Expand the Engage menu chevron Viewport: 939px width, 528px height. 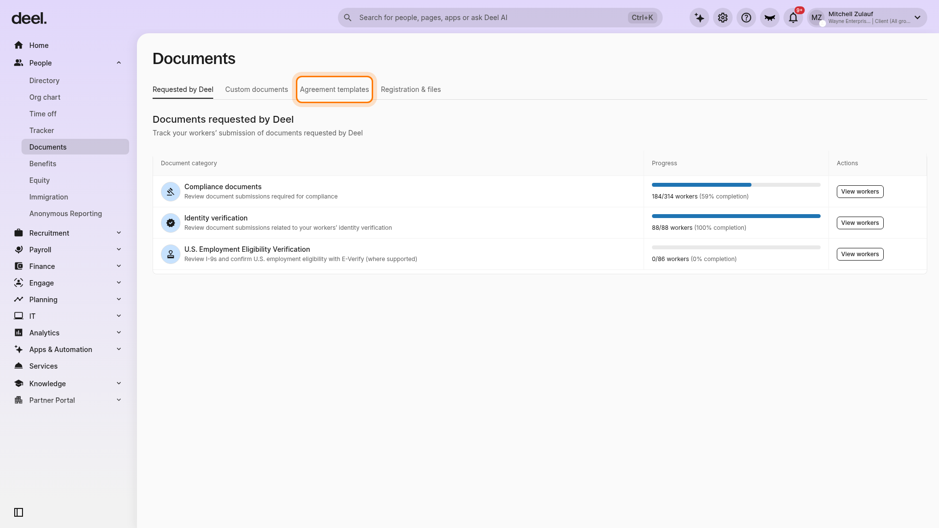tap(119, 283)
